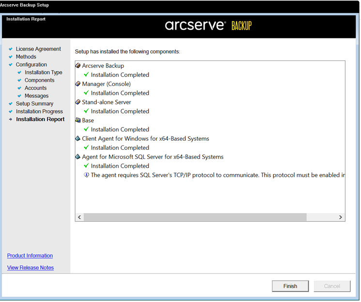Screen dimensions: 361x302
Task: Select the bold Installation Report step in the sidebar
Action: (x=40, y=119)
